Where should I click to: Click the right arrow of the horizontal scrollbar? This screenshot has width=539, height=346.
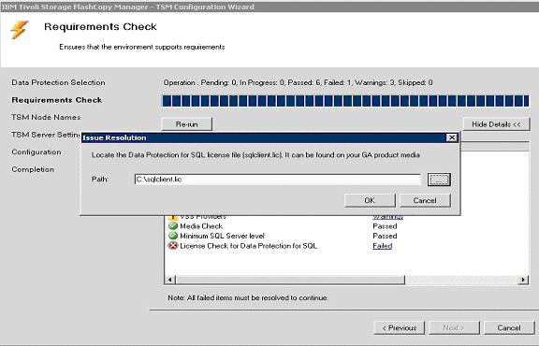click(x=523, y=280)
